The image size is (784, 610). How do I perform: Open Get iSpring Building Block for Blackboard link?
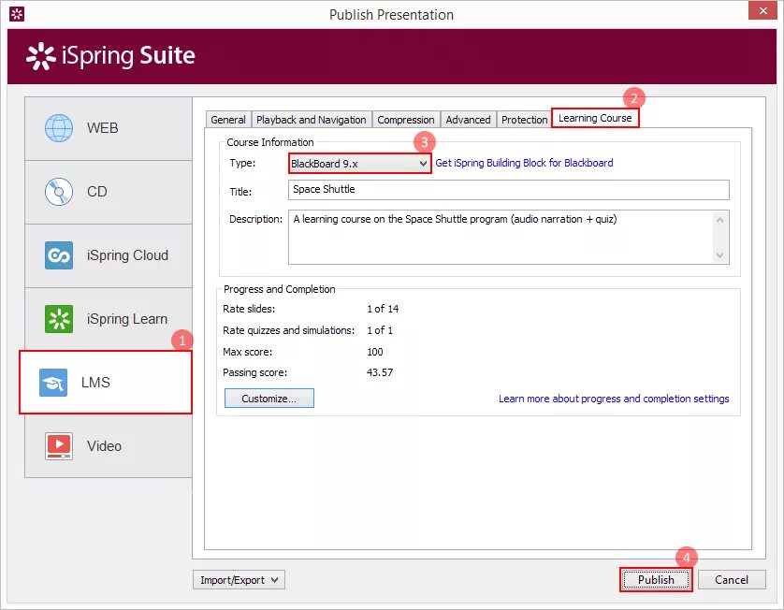524,163
